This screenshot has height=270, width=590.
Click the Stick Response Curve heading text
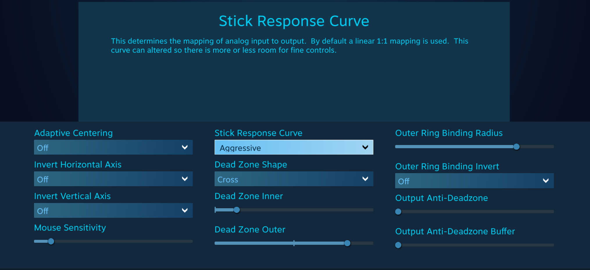[x=294, y=21]
